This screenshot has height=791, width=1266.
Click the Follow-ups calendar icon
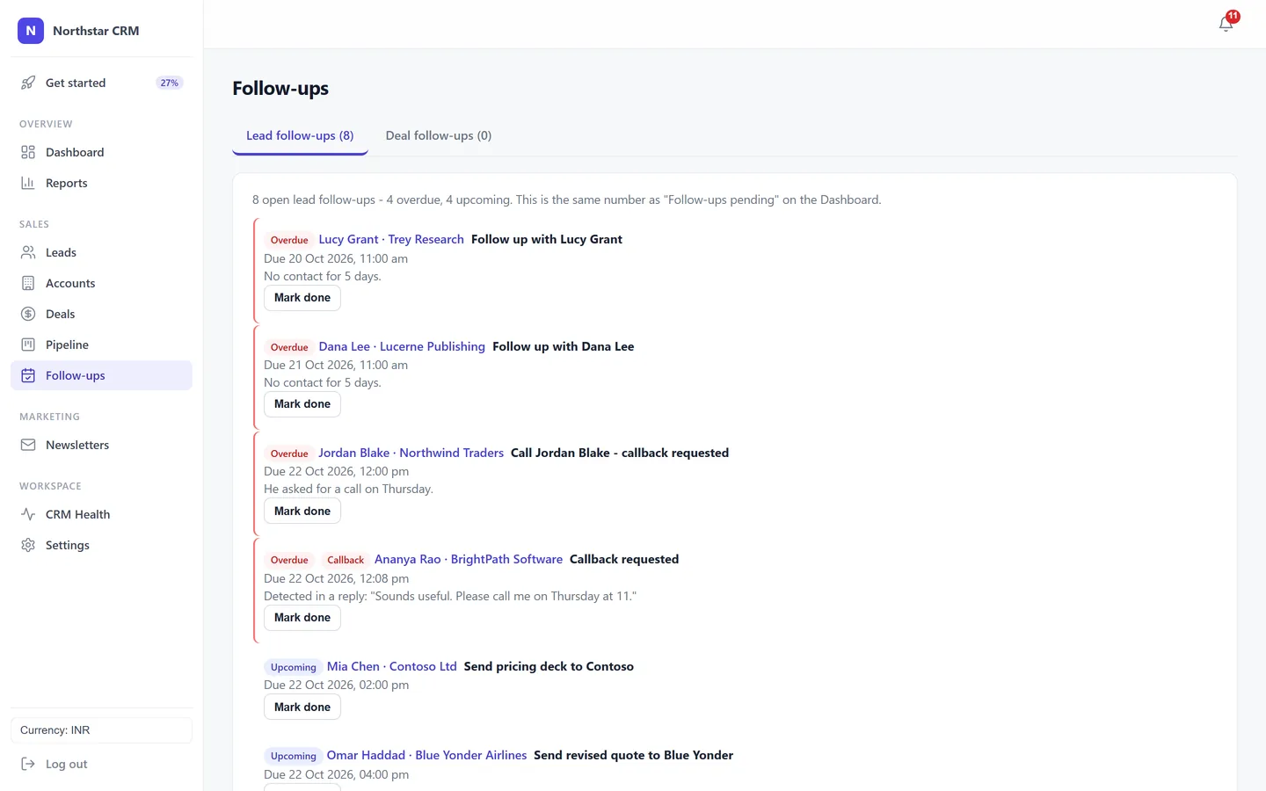point(28,375)
